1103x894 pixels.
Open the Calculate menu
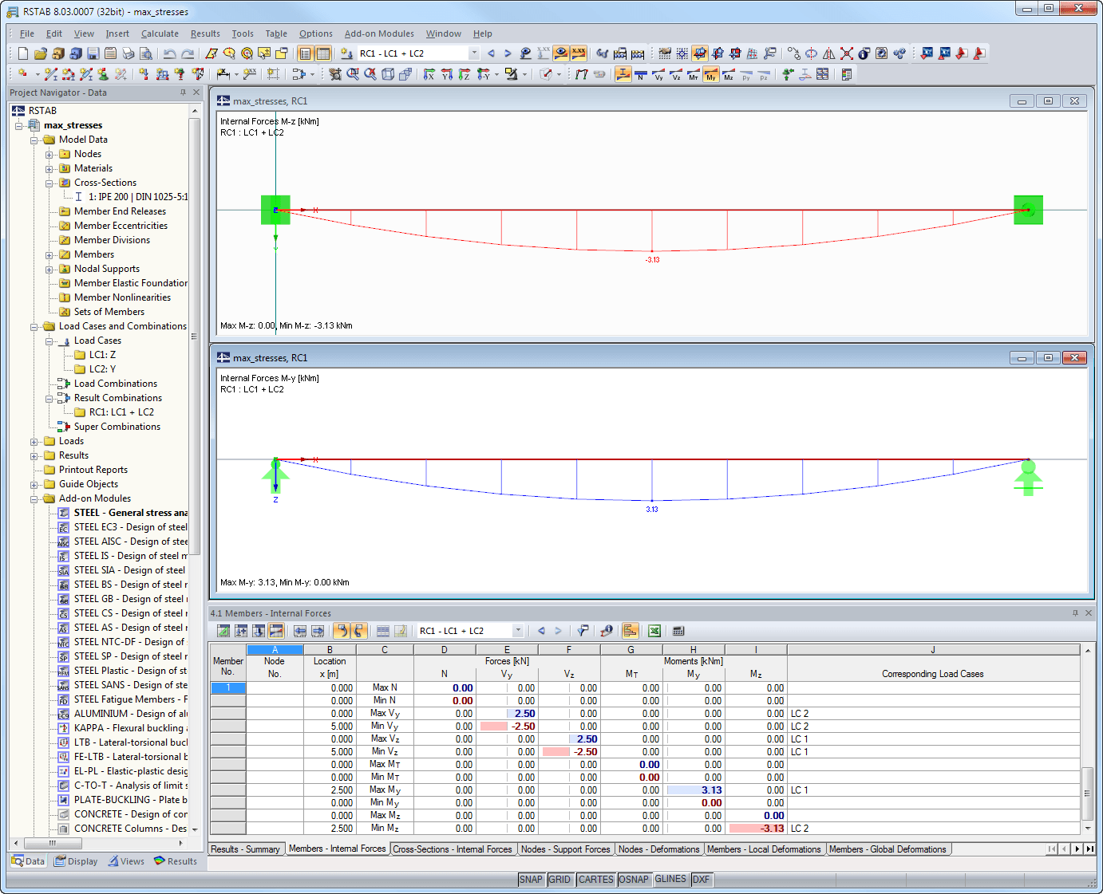coord(160,33)
